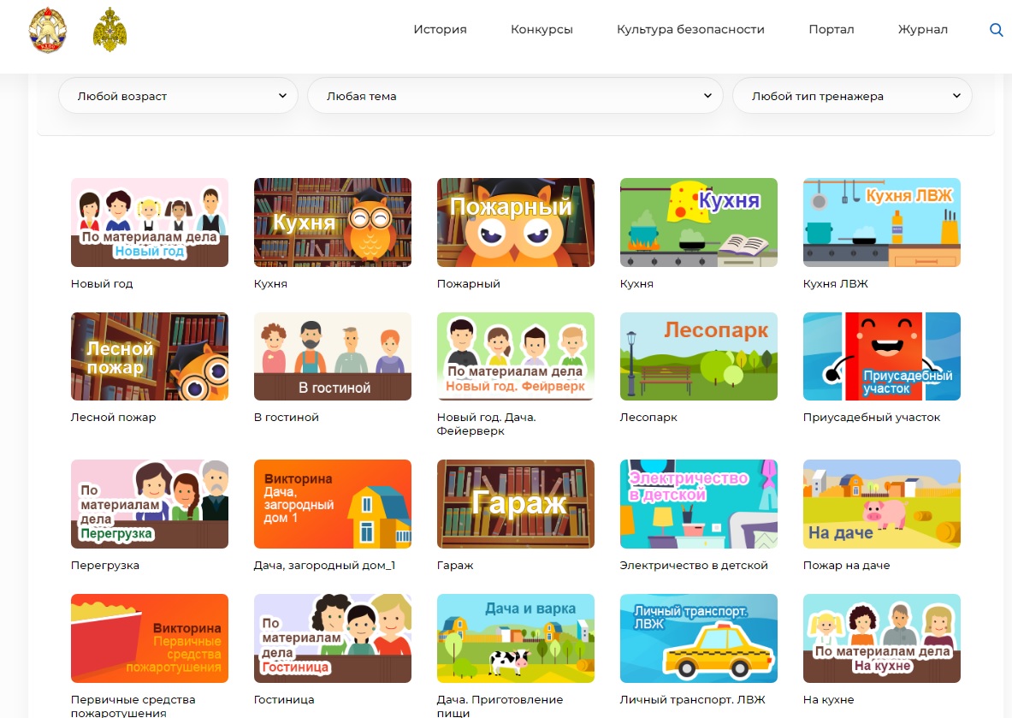Click the Гараж bookshelf thumbnail
This screenshot has width=1012, height=718.
coord(515,504)
